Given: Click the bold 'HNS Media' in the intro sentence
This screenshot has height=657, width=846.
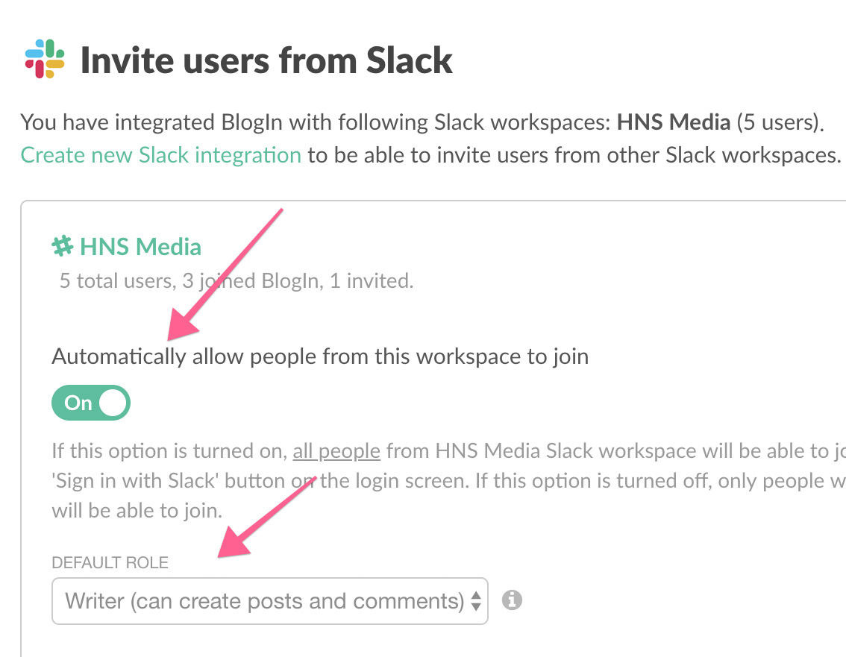Looking at the screenshot, I should pos(674,122).
